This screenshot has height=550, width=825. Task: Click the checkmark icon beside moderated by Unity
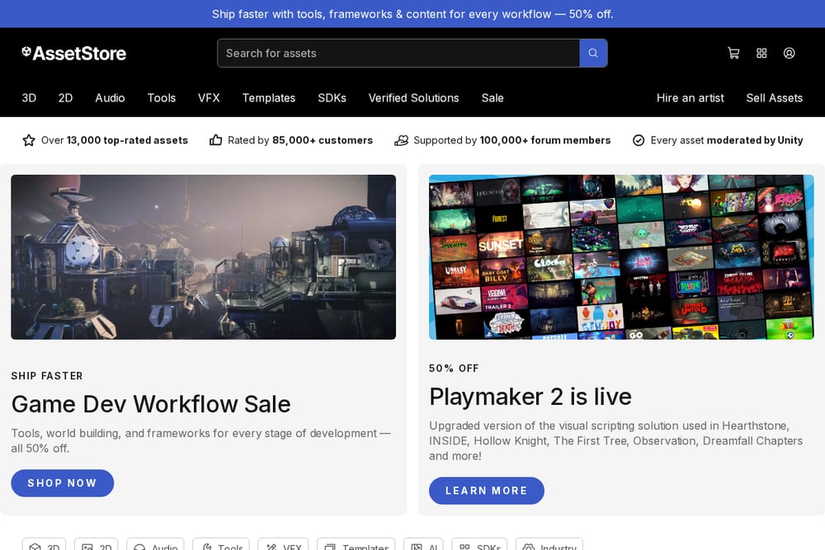639,140
